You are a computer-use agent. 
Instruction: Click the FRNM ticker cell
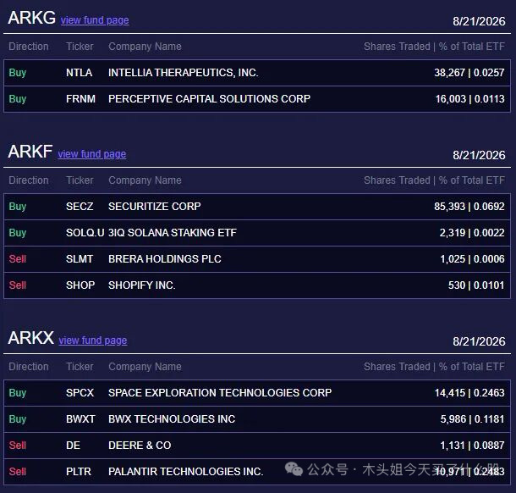click(80, 99)
